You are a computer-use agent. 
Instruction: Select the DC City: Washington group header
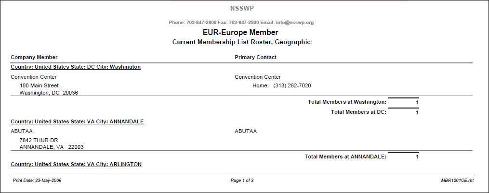point(76,67)
